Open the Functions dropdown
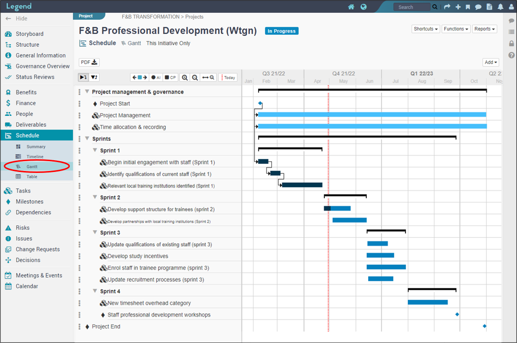This screenshot has width=517, height=343. click(x=456, y=29)
